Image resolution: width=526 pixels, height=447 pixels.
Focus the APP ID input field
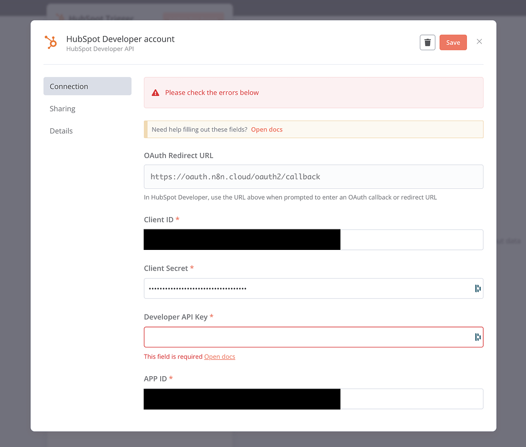313,399
